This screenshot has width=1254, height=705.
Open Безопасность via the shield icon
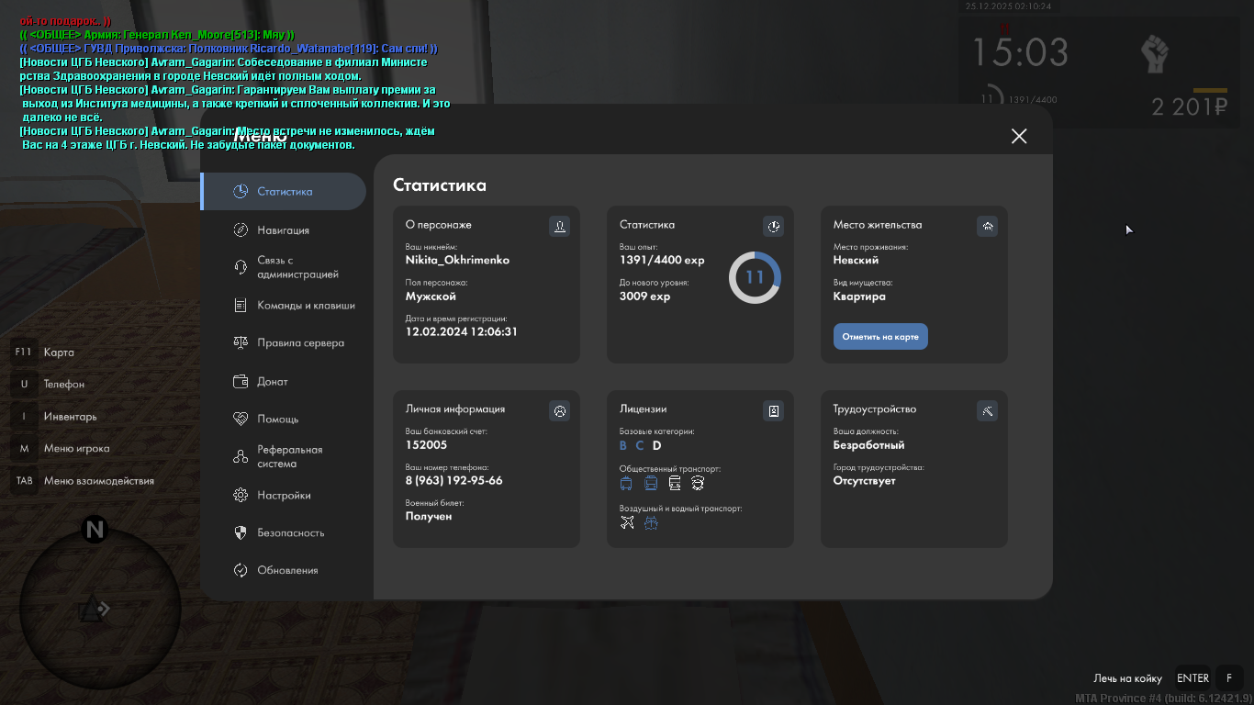241,533
